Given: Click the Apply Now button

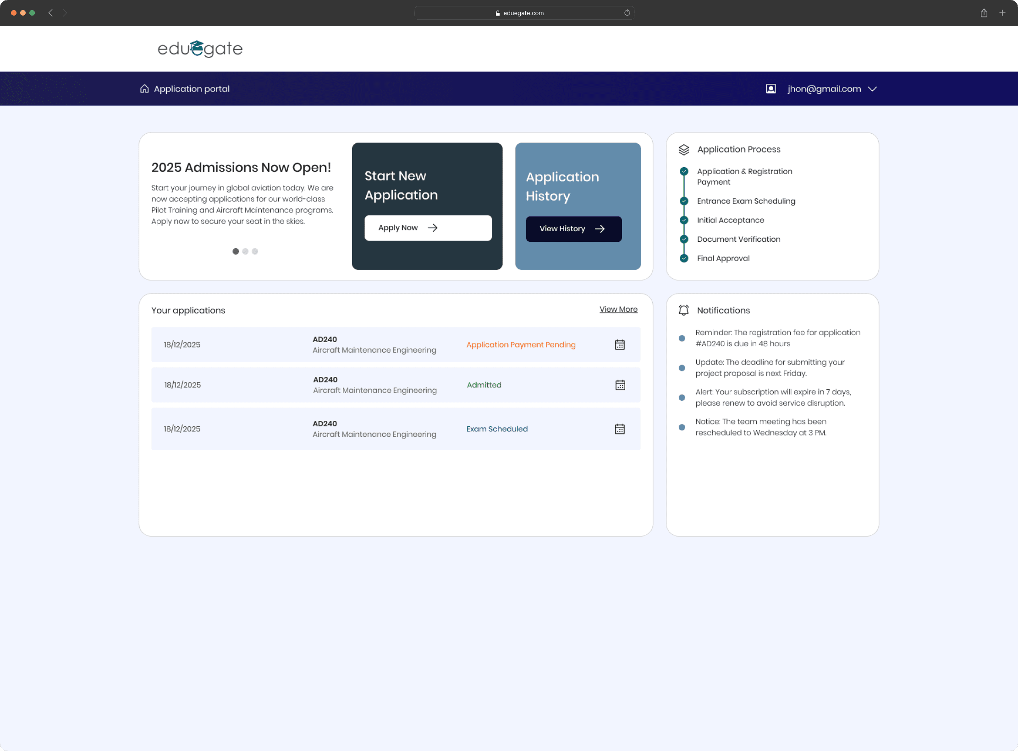Looking at the screenshot, I should 428,228.
